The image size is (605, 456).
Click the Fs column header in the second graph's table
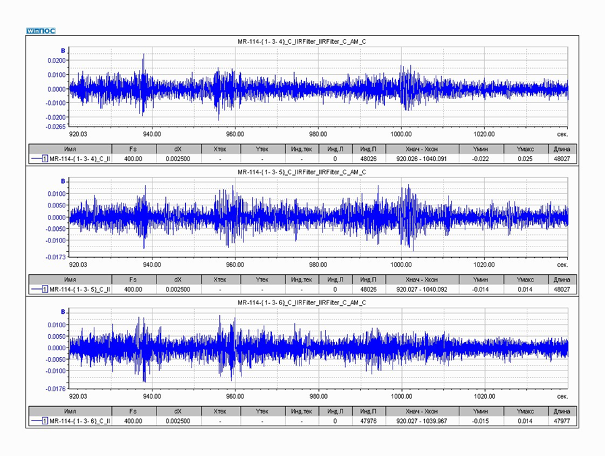pyautogui.click(x=134, y=280)
